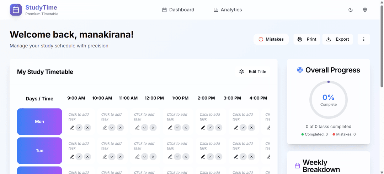The height and width of the screenshot is (174, 384).
Task: Mark the Monday 11:00 AM task complete
Action: coord(144,127)
